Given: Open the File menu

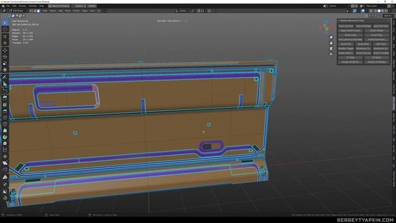Looking at the screenshot, I should (8, 6).
